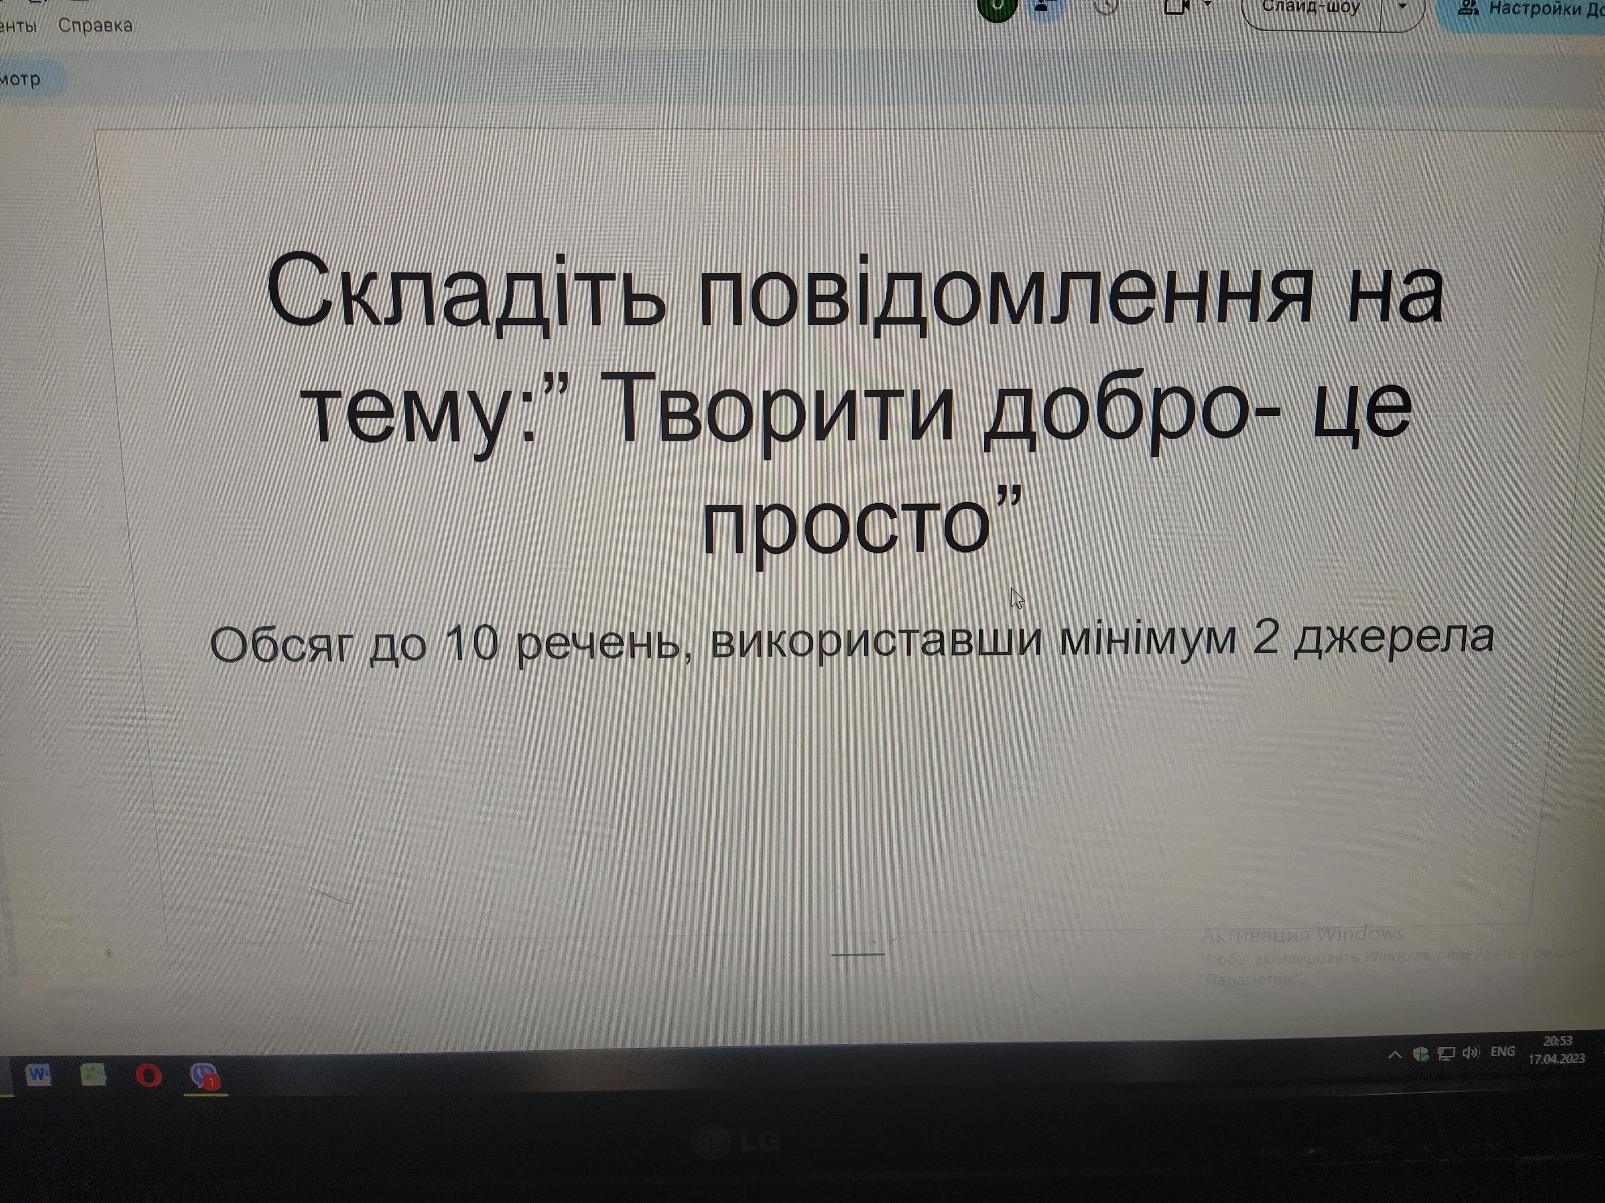Viewport: 1605px width, 1203px height.
Task: Open Word from the taskbar
Action: pyautogui.click(x=39, y=1074)
